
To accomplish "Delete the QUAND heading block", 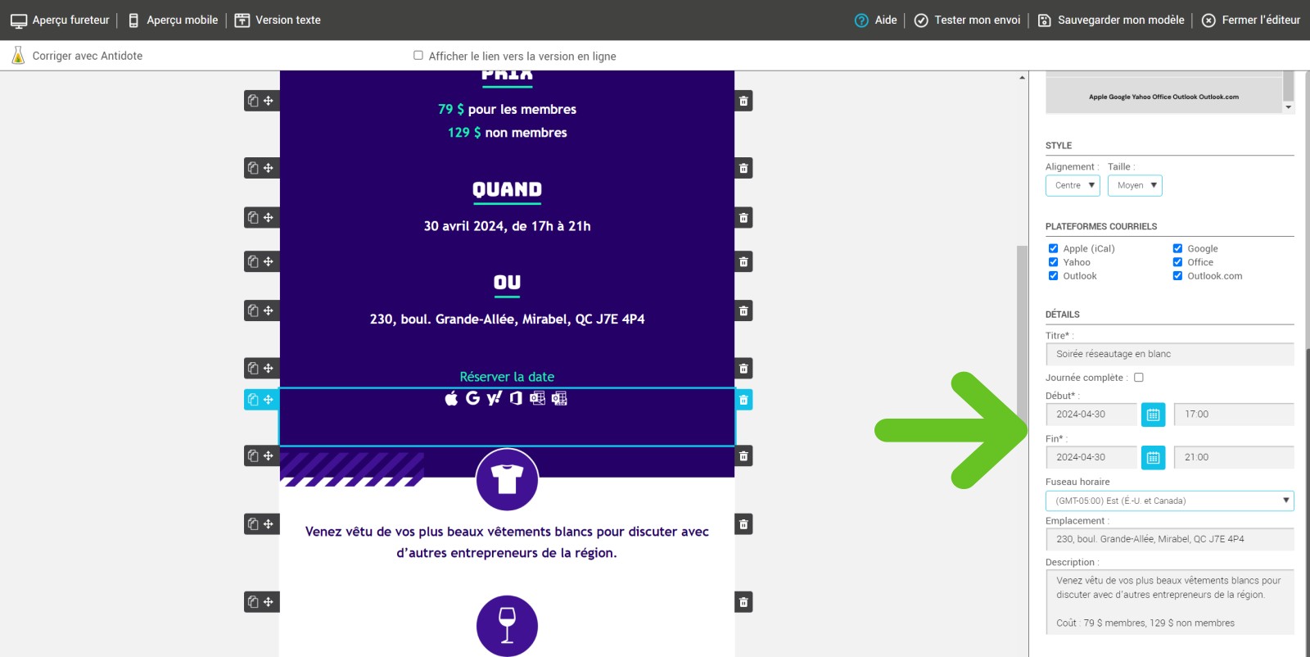I will click(743, 169).
